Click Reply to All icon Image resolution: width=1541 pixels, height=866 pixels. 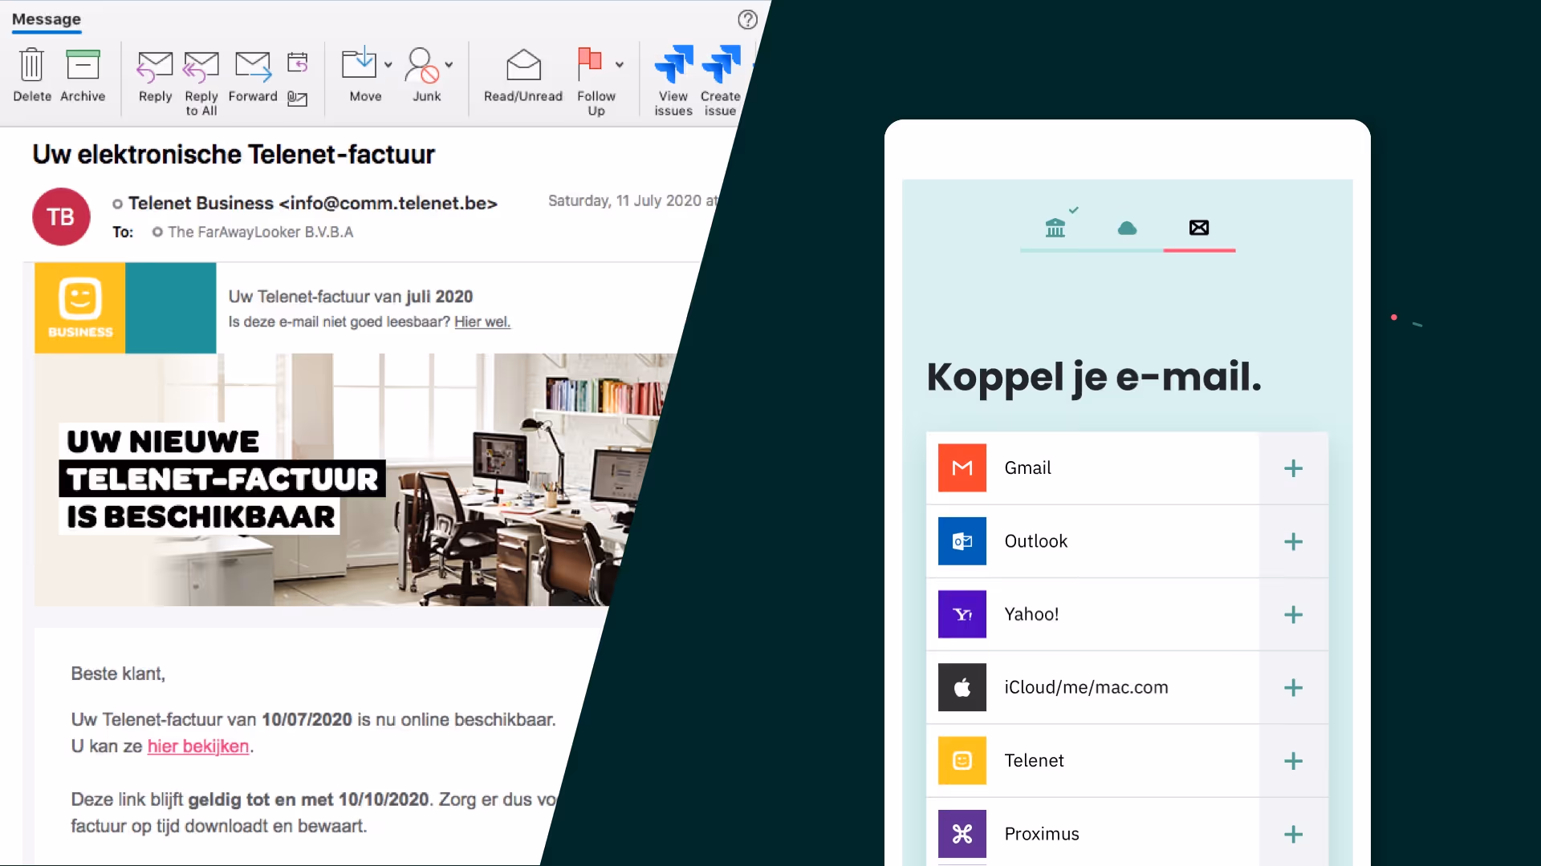pos(201,66)
